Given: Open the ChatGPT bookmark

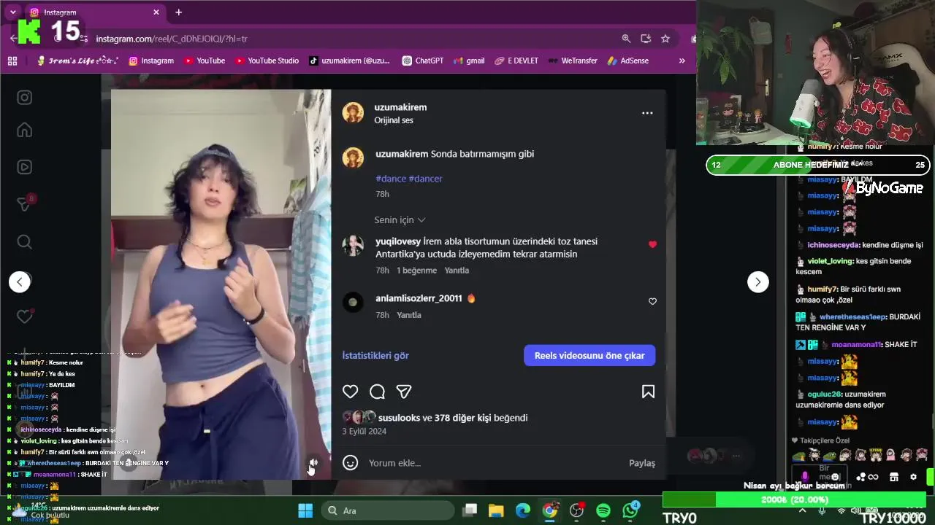Looking at the screenshot, I should [x=422, y=61].
